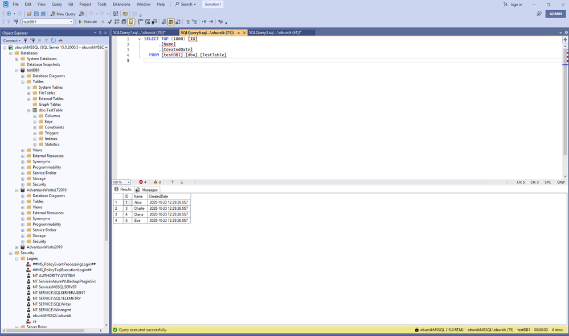
Task: Open the 100 % zoom level dropdown
Action: point(129,182)
